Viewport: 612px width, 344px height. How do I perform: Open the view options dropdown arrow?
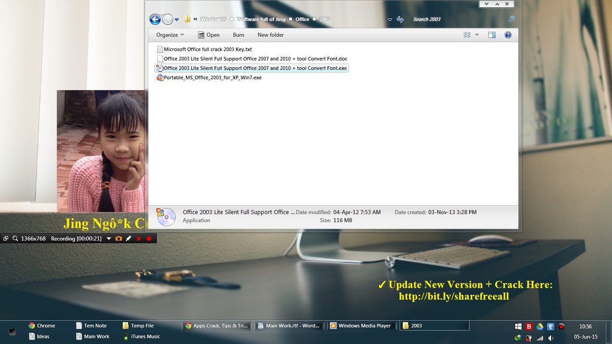pos(477,35)
